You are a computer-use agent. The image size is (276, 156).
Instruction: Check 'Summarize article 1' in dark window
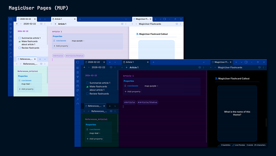click(87, 83)
